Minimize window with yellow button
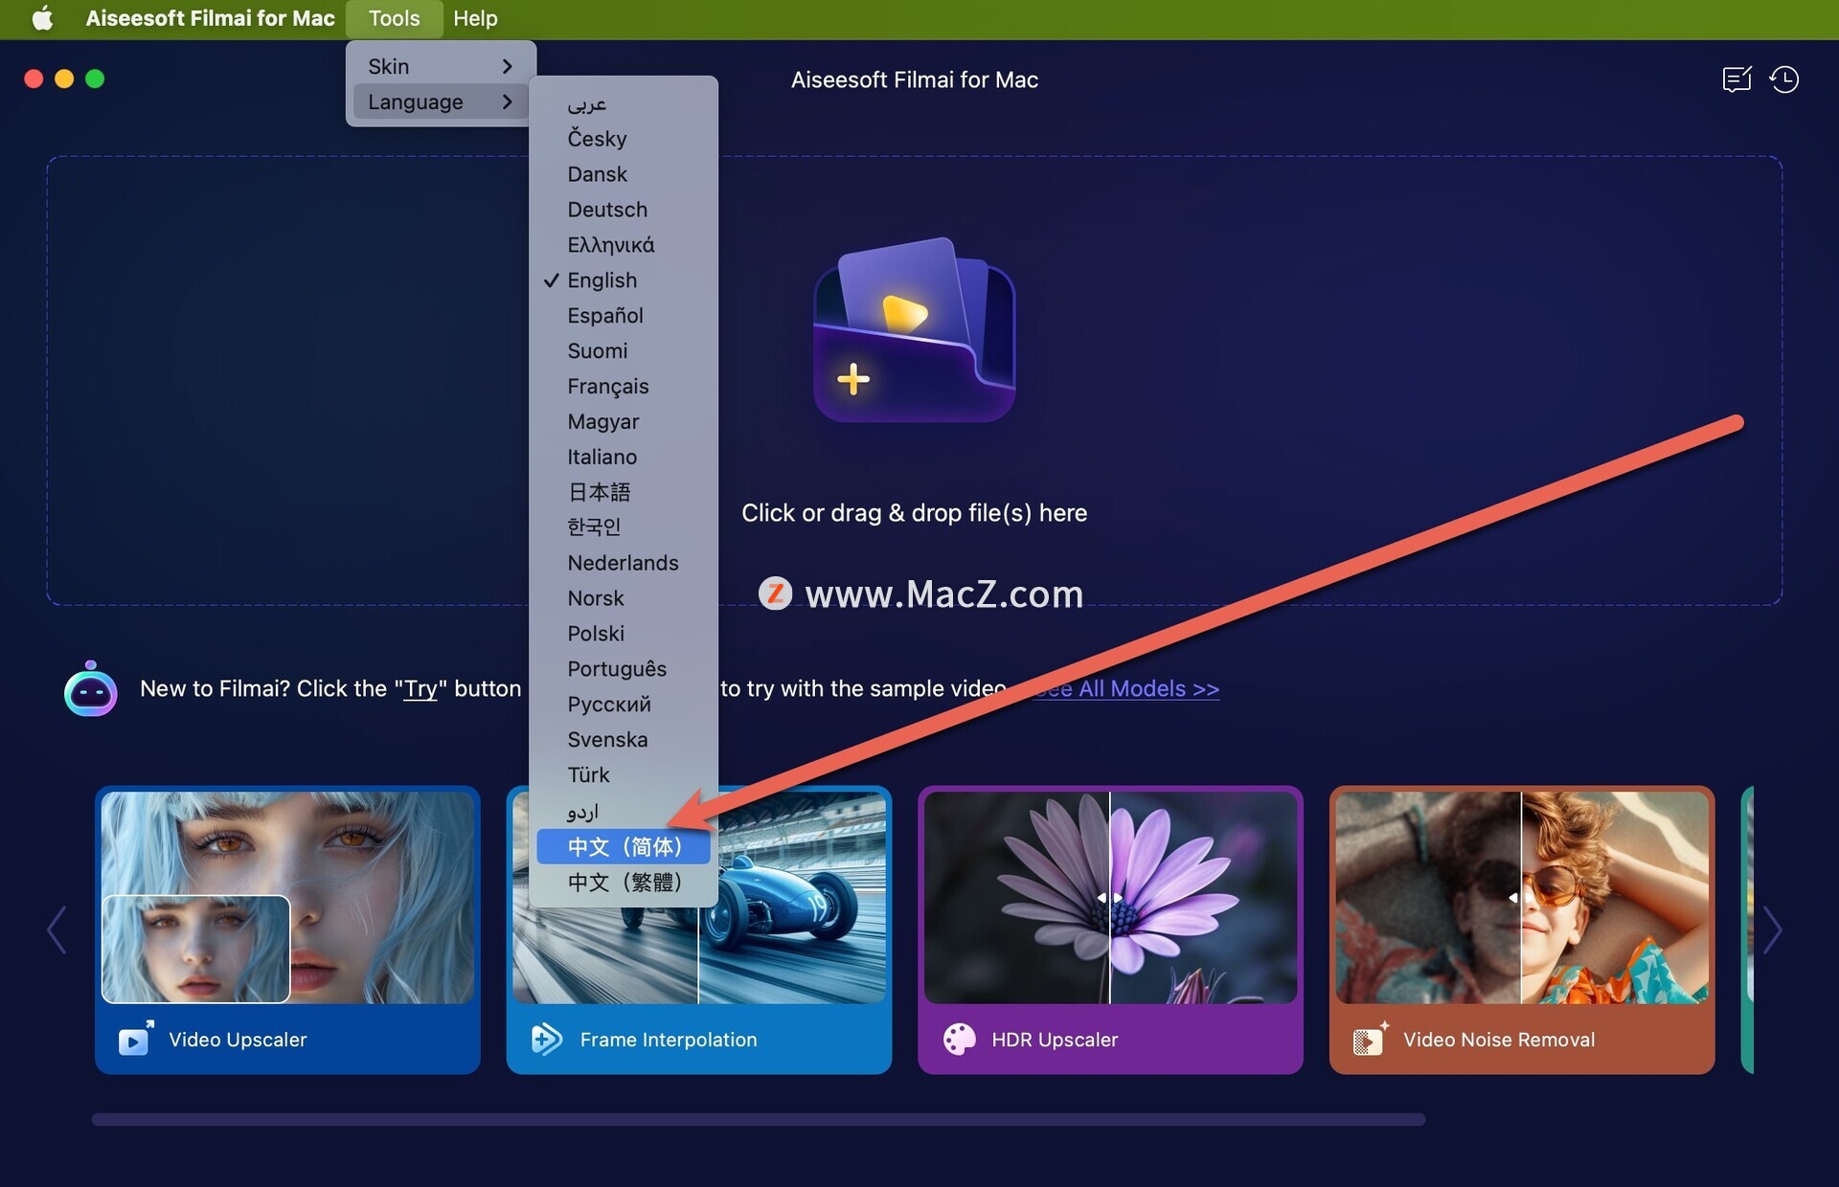1839x1187 pixels. 64,78
